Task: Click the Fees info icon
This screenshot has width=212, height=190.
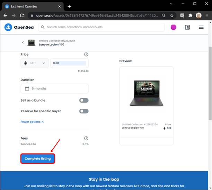Action: coord(86,138)
